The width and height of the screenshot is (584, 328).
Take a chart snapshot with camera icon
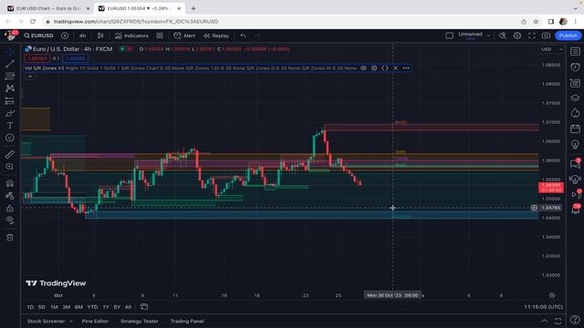tap(546, 36)
